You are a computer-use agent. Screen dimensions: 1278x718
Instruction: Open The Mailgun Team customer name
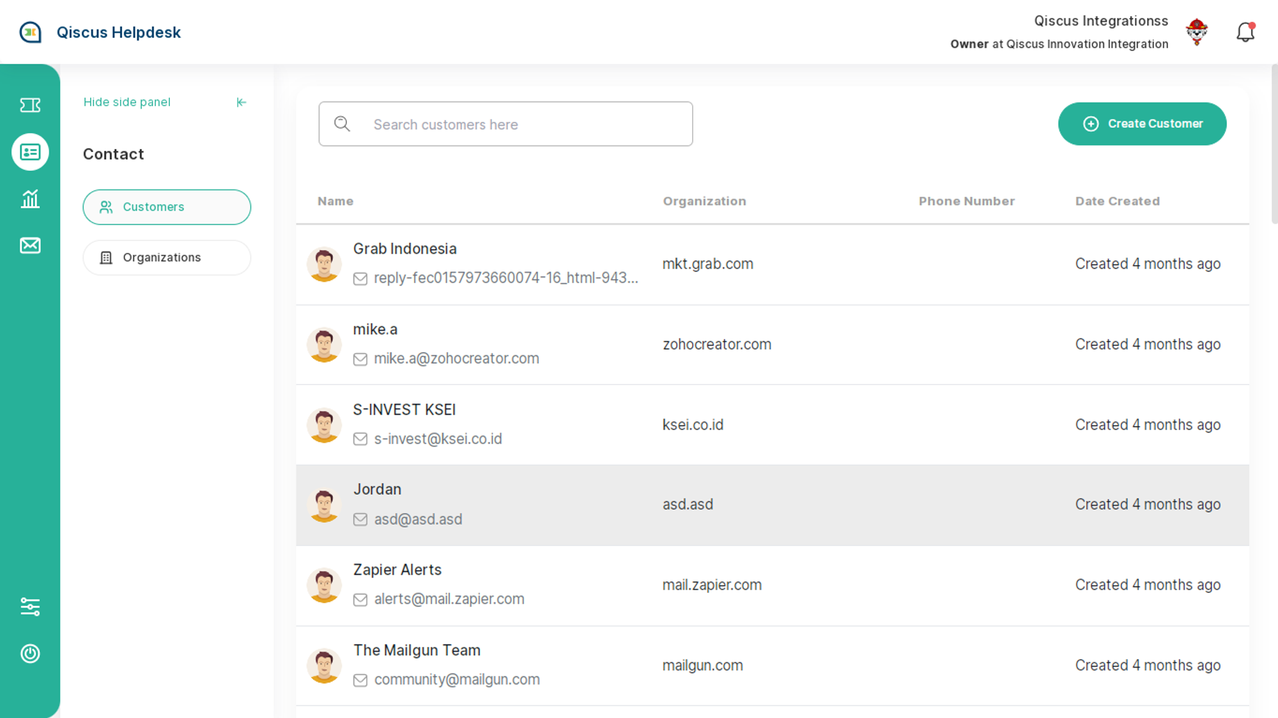(417, 650)
